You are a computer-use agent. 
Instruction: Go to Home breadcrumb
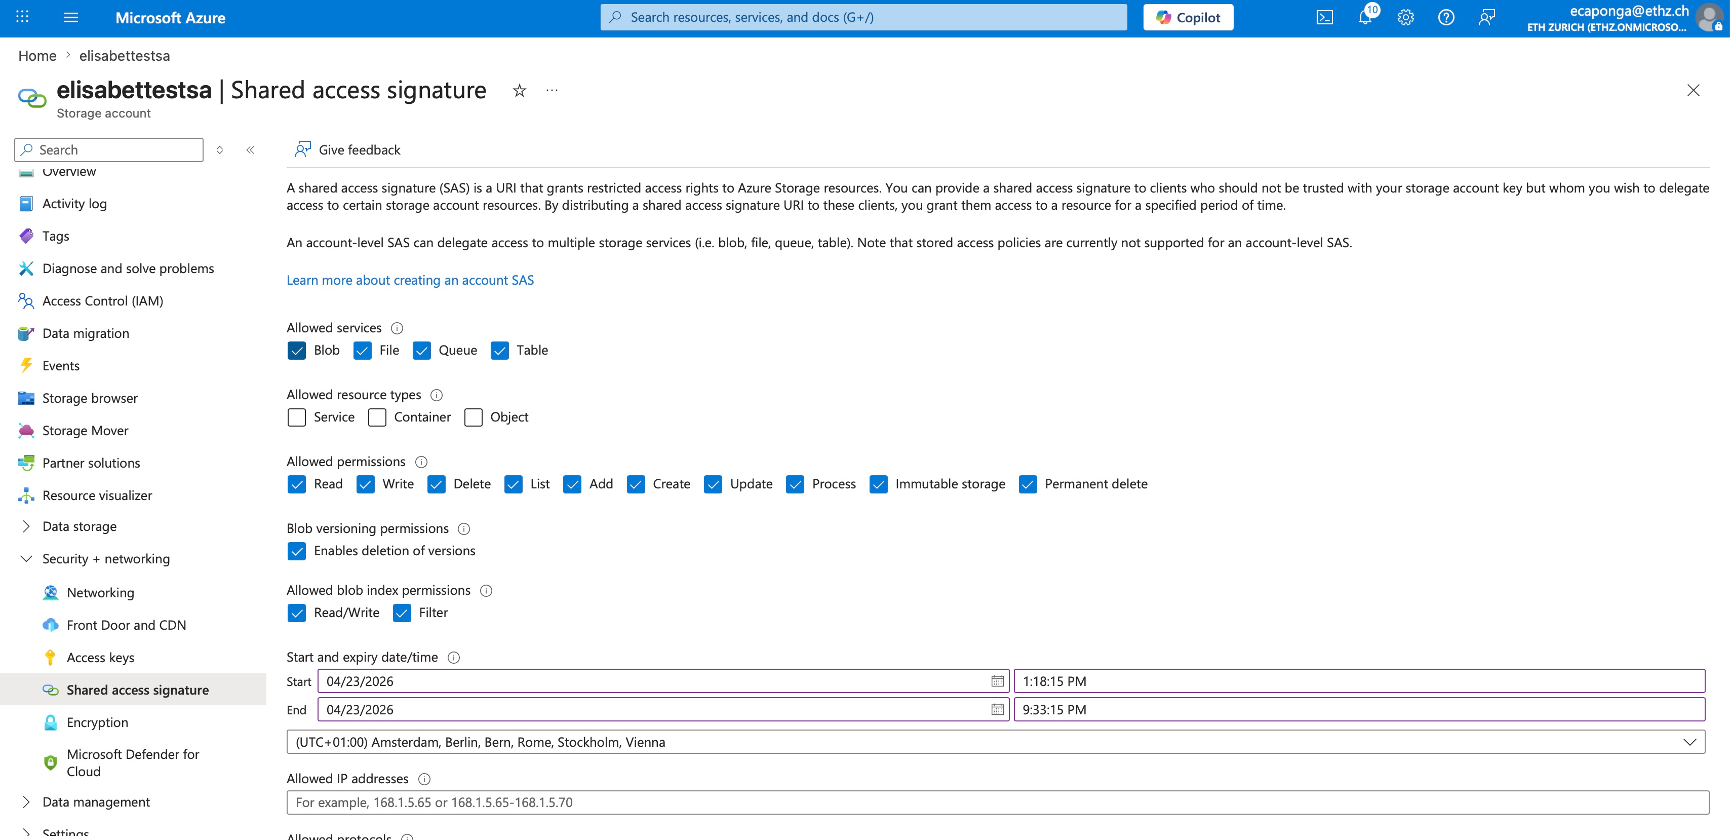(37, 56)
